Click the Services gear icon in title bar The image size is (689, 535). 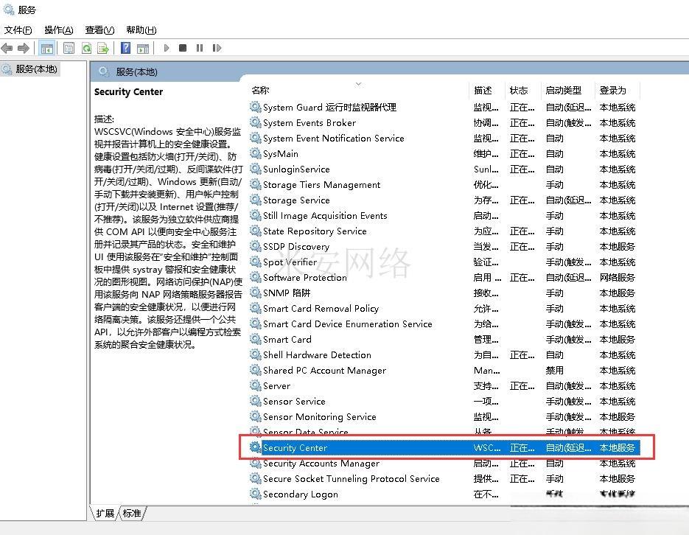[x=9, y=10]
